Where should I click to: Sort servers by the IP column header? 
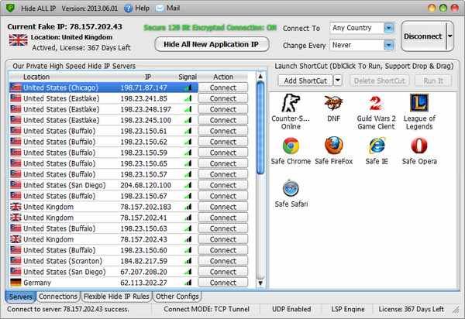click(x=148, y=77)
